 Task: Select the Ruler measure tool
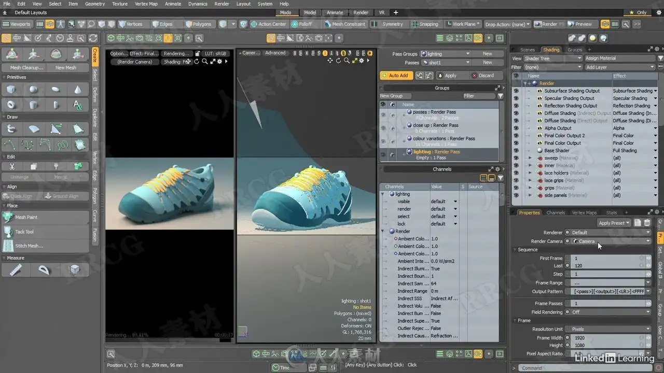[x=16, y=269]
